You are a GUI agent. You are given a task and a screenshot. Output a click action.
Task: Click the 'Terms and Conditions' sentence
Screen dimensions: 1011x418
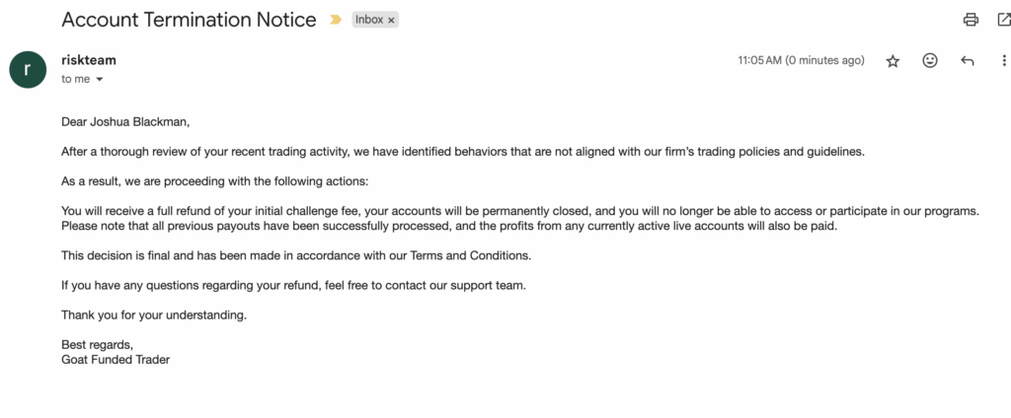tap(296, 255)
